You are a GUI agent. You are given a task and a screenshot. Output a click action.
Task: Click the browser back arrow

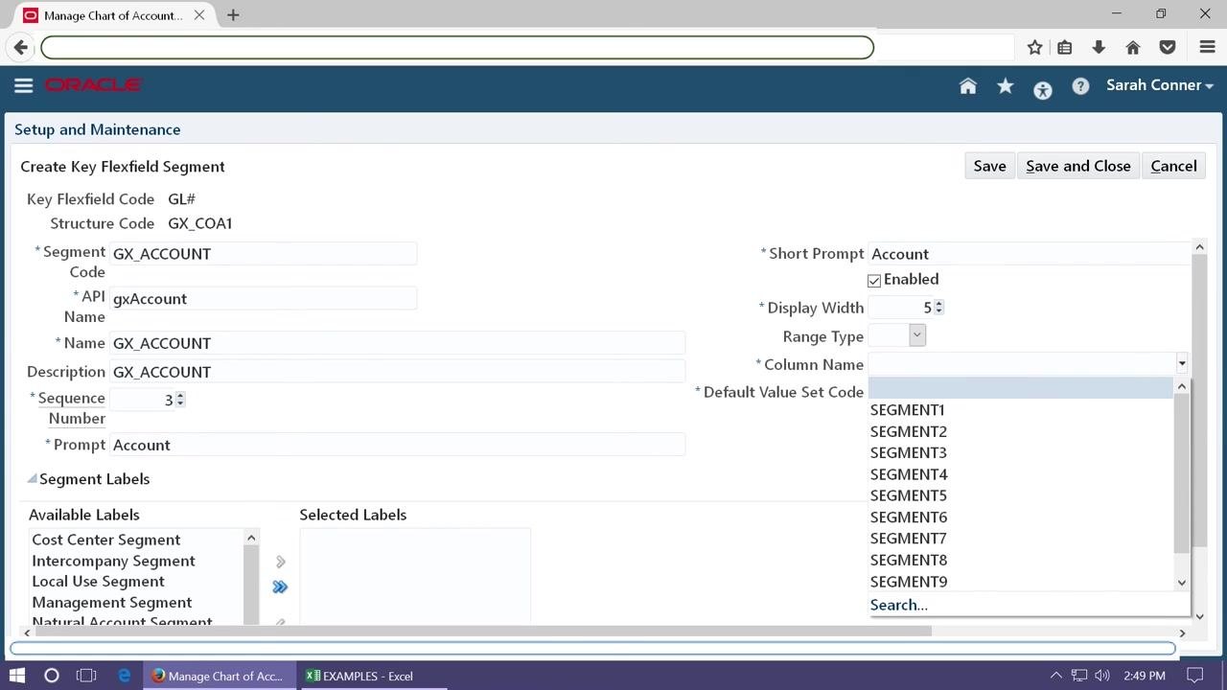pos(20,47)
